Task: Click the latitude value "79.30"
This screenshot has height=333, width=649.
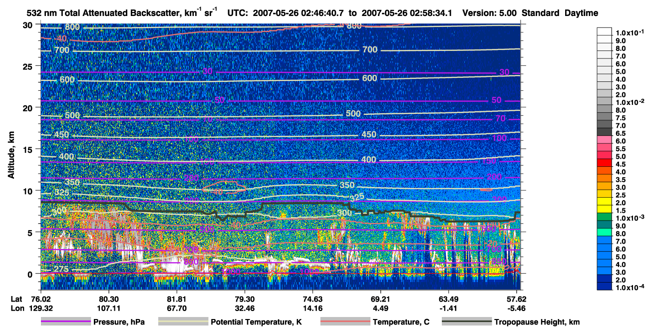Action: (x=244, y=299)
